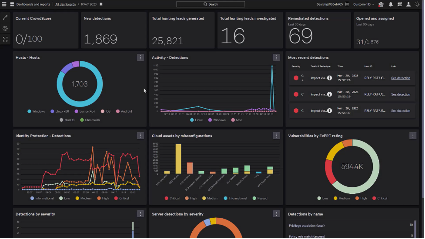Viewport: 425px width, 239px height.
Task: Click the Detections by name list scrollbar
Action: click(415, 229)
